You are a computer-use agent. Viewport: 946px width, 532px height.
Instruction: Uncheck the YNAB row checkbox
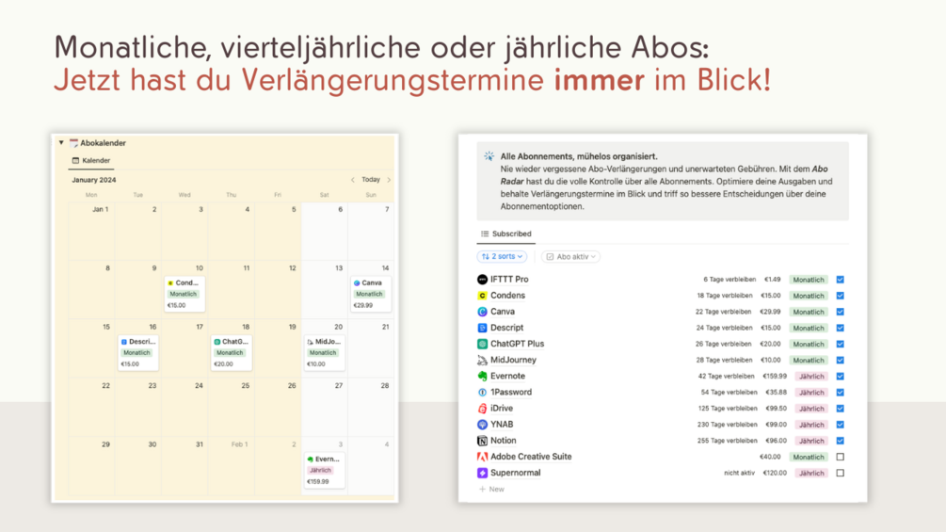point(840,425)
